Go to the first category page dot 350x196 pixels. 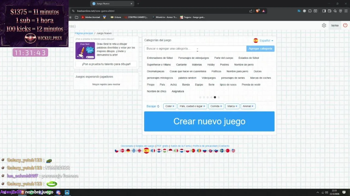[200, 97]
